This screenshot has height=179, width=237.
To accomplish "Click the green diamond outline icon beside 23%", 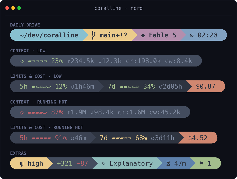I will [x=22, y=61].
